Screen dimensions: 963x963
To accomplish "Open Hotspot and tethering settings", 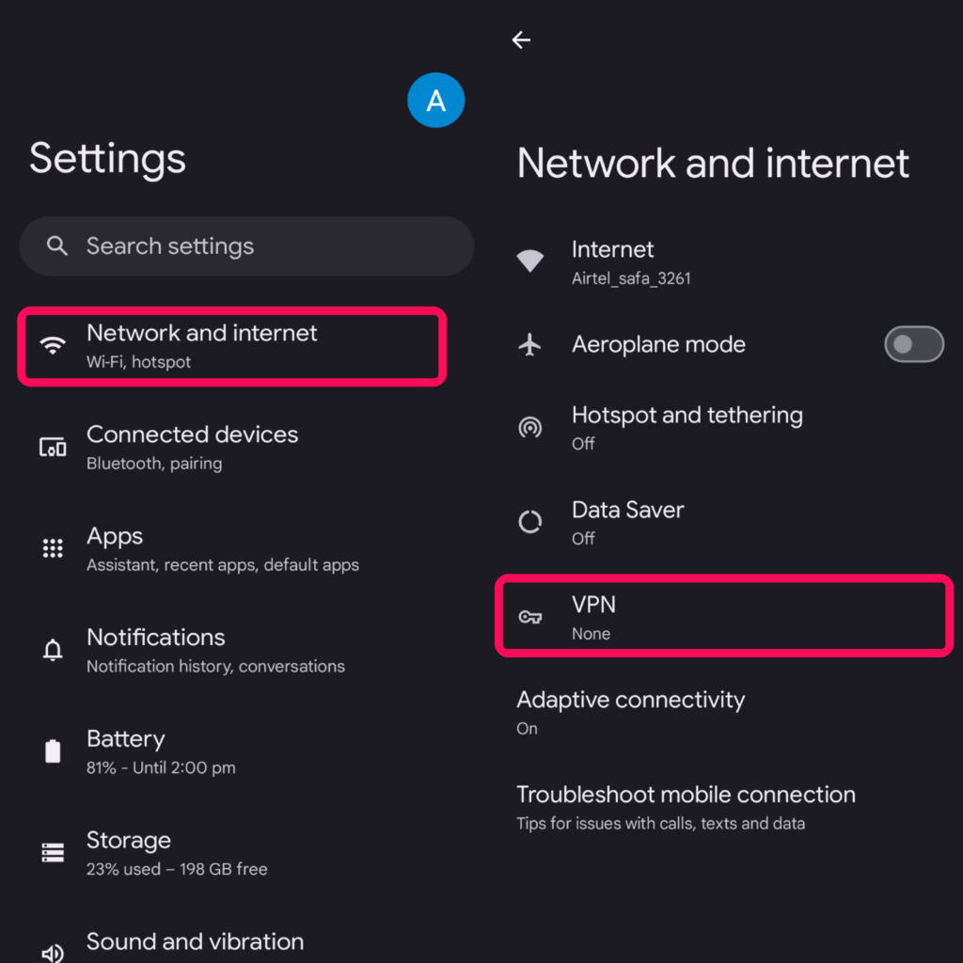I will point(687,428).
